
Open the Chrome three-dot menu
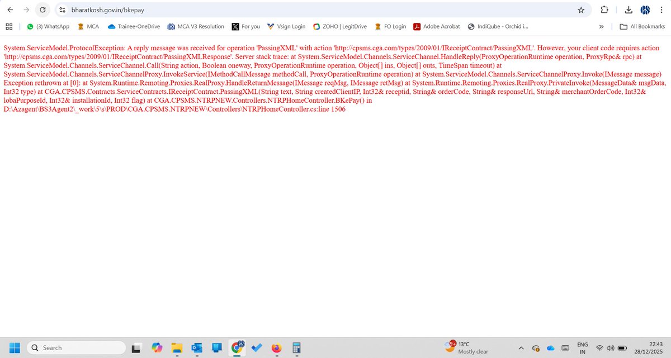pyautogui.click(x=661, y=10)
